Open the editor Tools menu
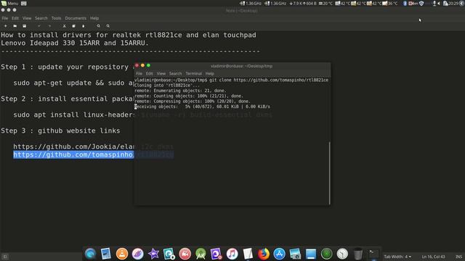The image size is (465, 261). pyautogui.click(x=56, y=18)
